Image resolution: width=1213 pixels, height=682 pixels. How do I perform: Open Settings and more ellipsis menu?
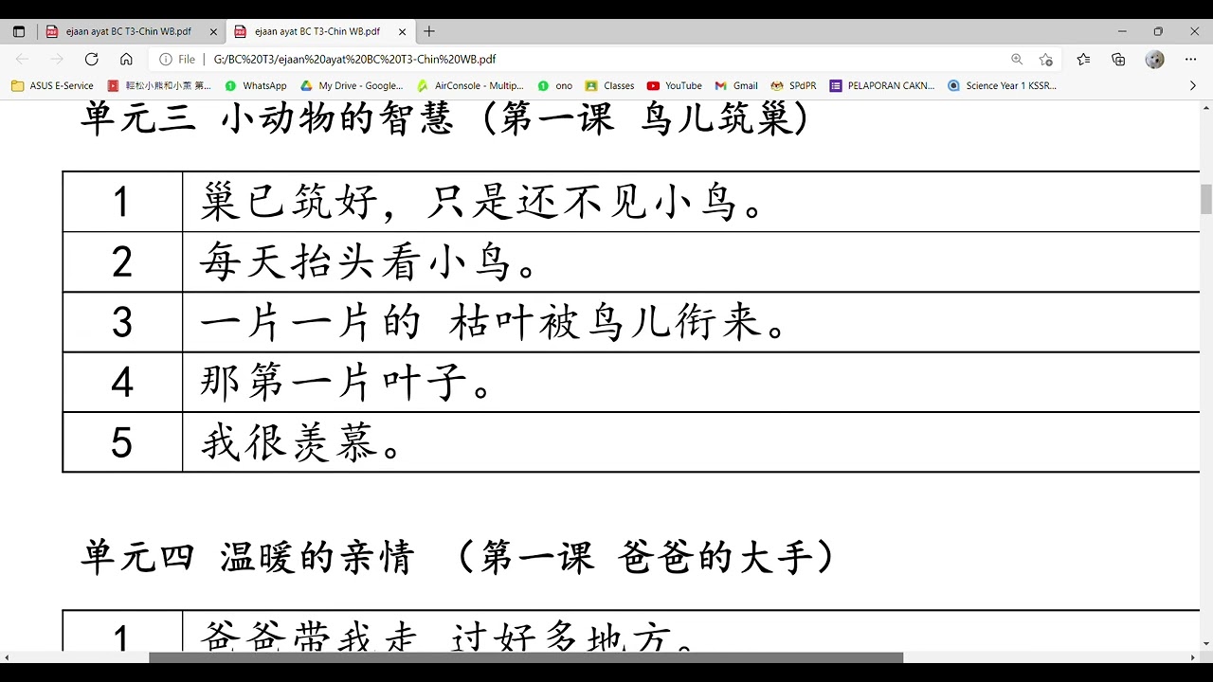[1190, 59]
